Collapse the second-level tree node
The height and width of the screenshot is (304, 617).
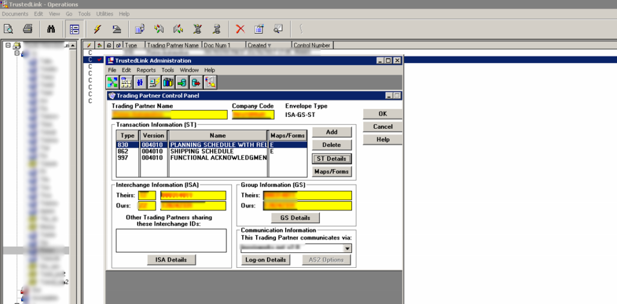(x=17, y=53)
